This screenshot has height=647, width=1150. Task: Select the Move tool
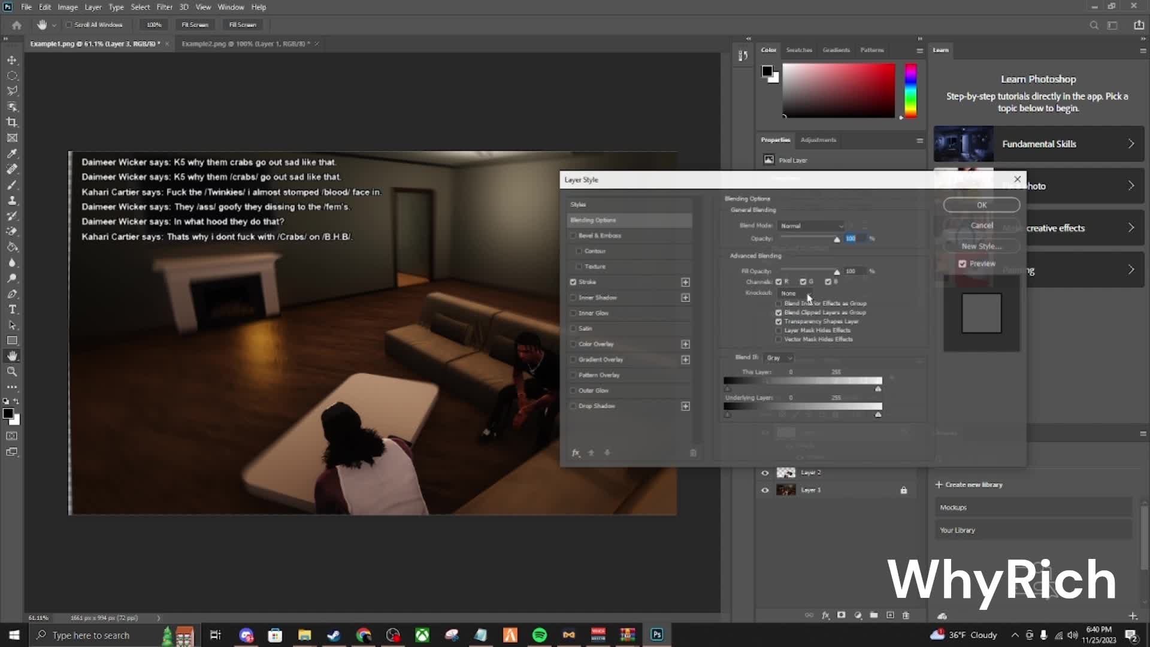point(12,61)
